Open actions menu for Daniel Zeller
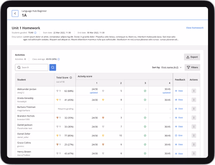 [x=194, y=135]
